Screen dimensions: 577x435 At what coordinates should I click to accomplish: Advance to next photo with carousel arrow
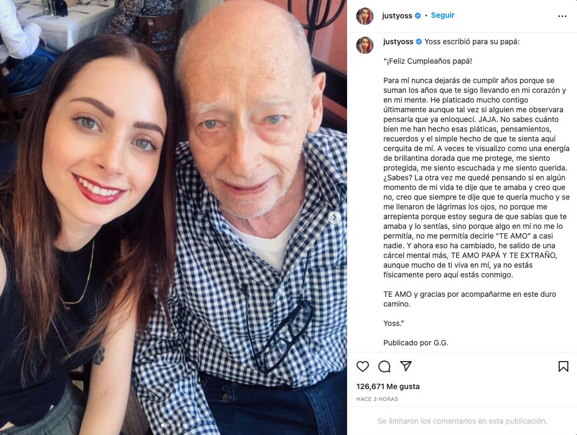pyautogui.click(x=334, y=218)
